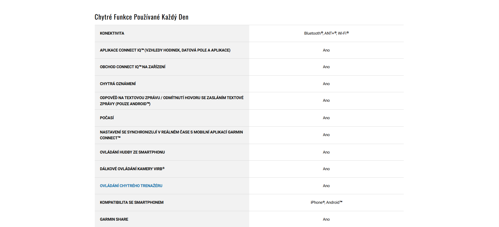Click the iPhone, Android compatibility value
The image size is (499, 227).
(x=326, y=202)
